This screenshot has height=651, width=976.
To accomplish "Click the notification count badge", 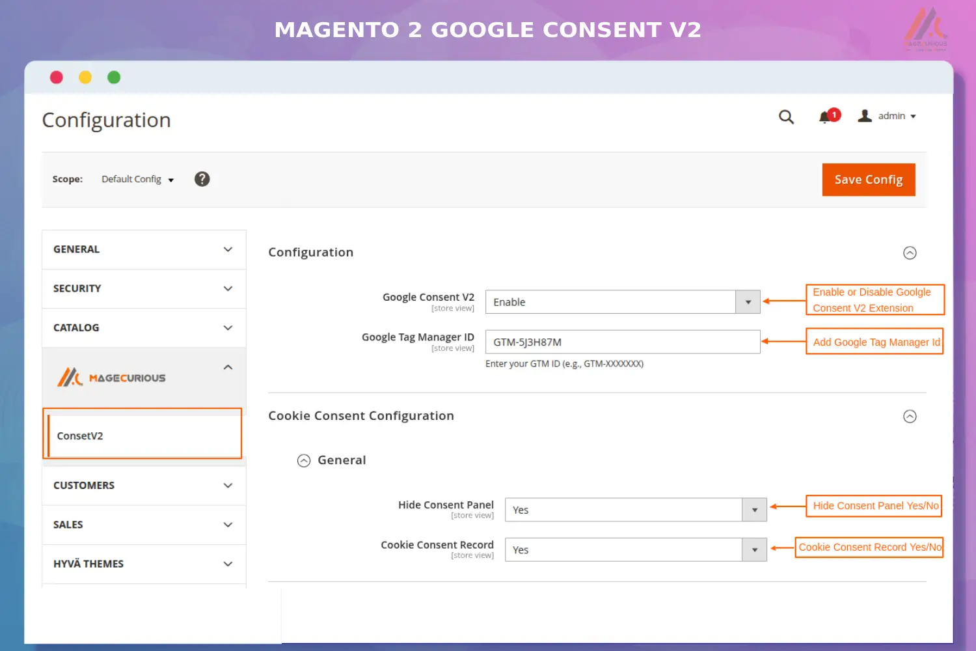I will pyautogui.click(x=834, y=114).
